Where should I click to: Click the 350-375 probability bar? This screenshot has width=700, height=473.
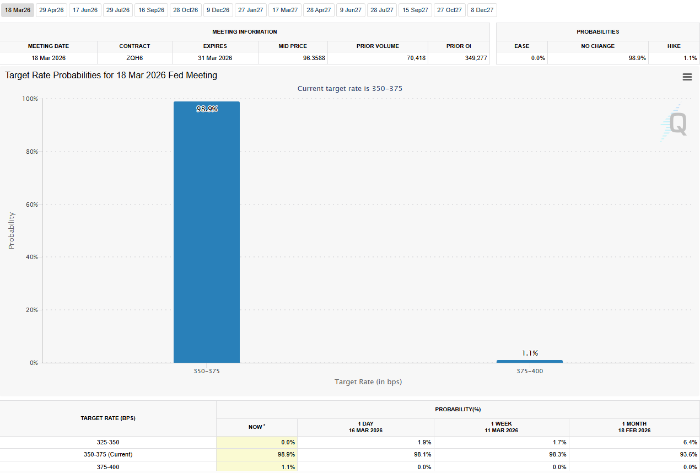(207, 232)
